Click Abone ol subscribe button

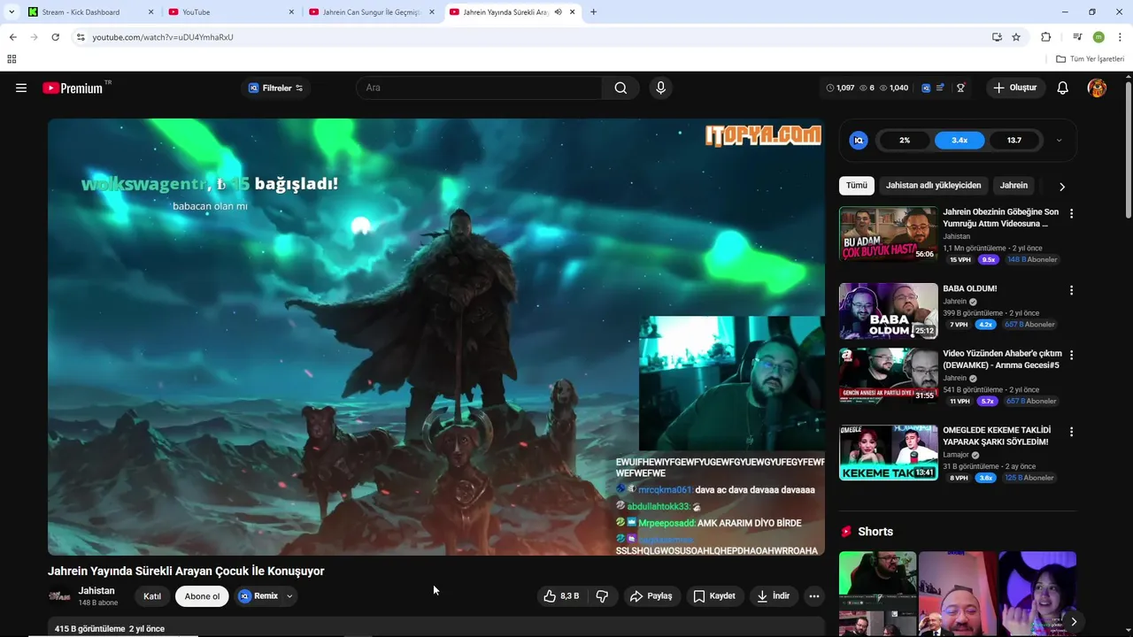pos(202,596)
